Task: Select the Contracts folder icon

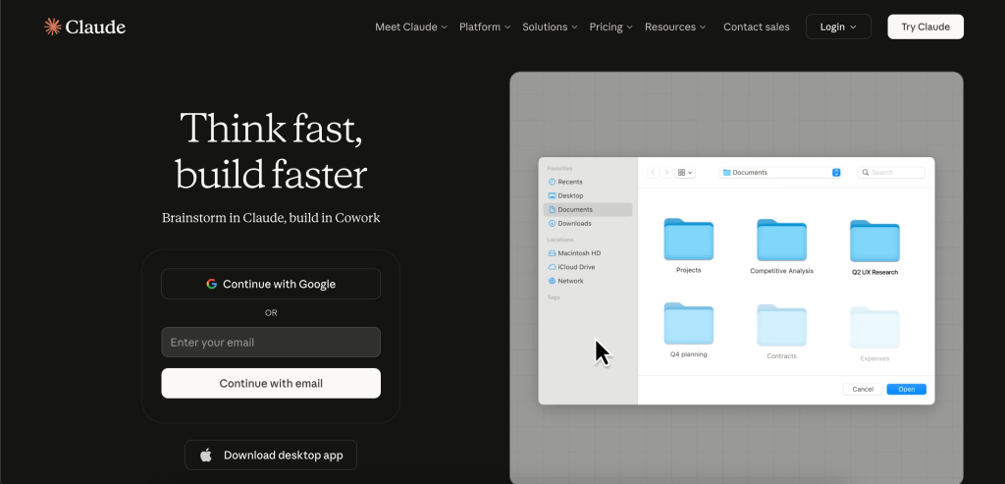Action: pyautogui.click(x=781, y=325)
